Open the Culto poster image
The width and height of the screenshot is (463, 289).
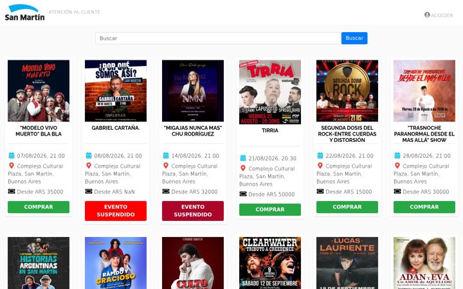[193, 263]
